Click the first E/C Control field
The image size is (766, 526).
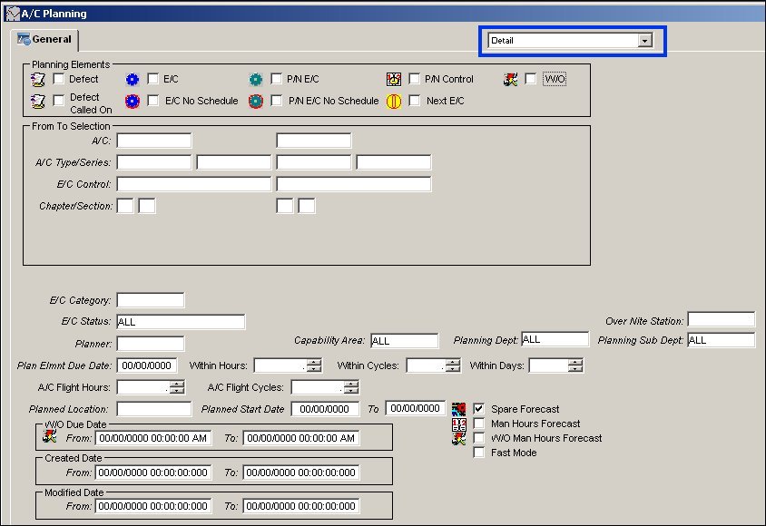click(x=194, y=184)
